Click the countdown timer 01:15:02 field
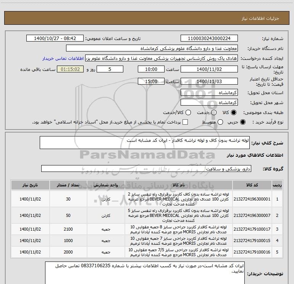Image resolution: width=294 pixels, height=284 pixels. [x=70, y=69]
